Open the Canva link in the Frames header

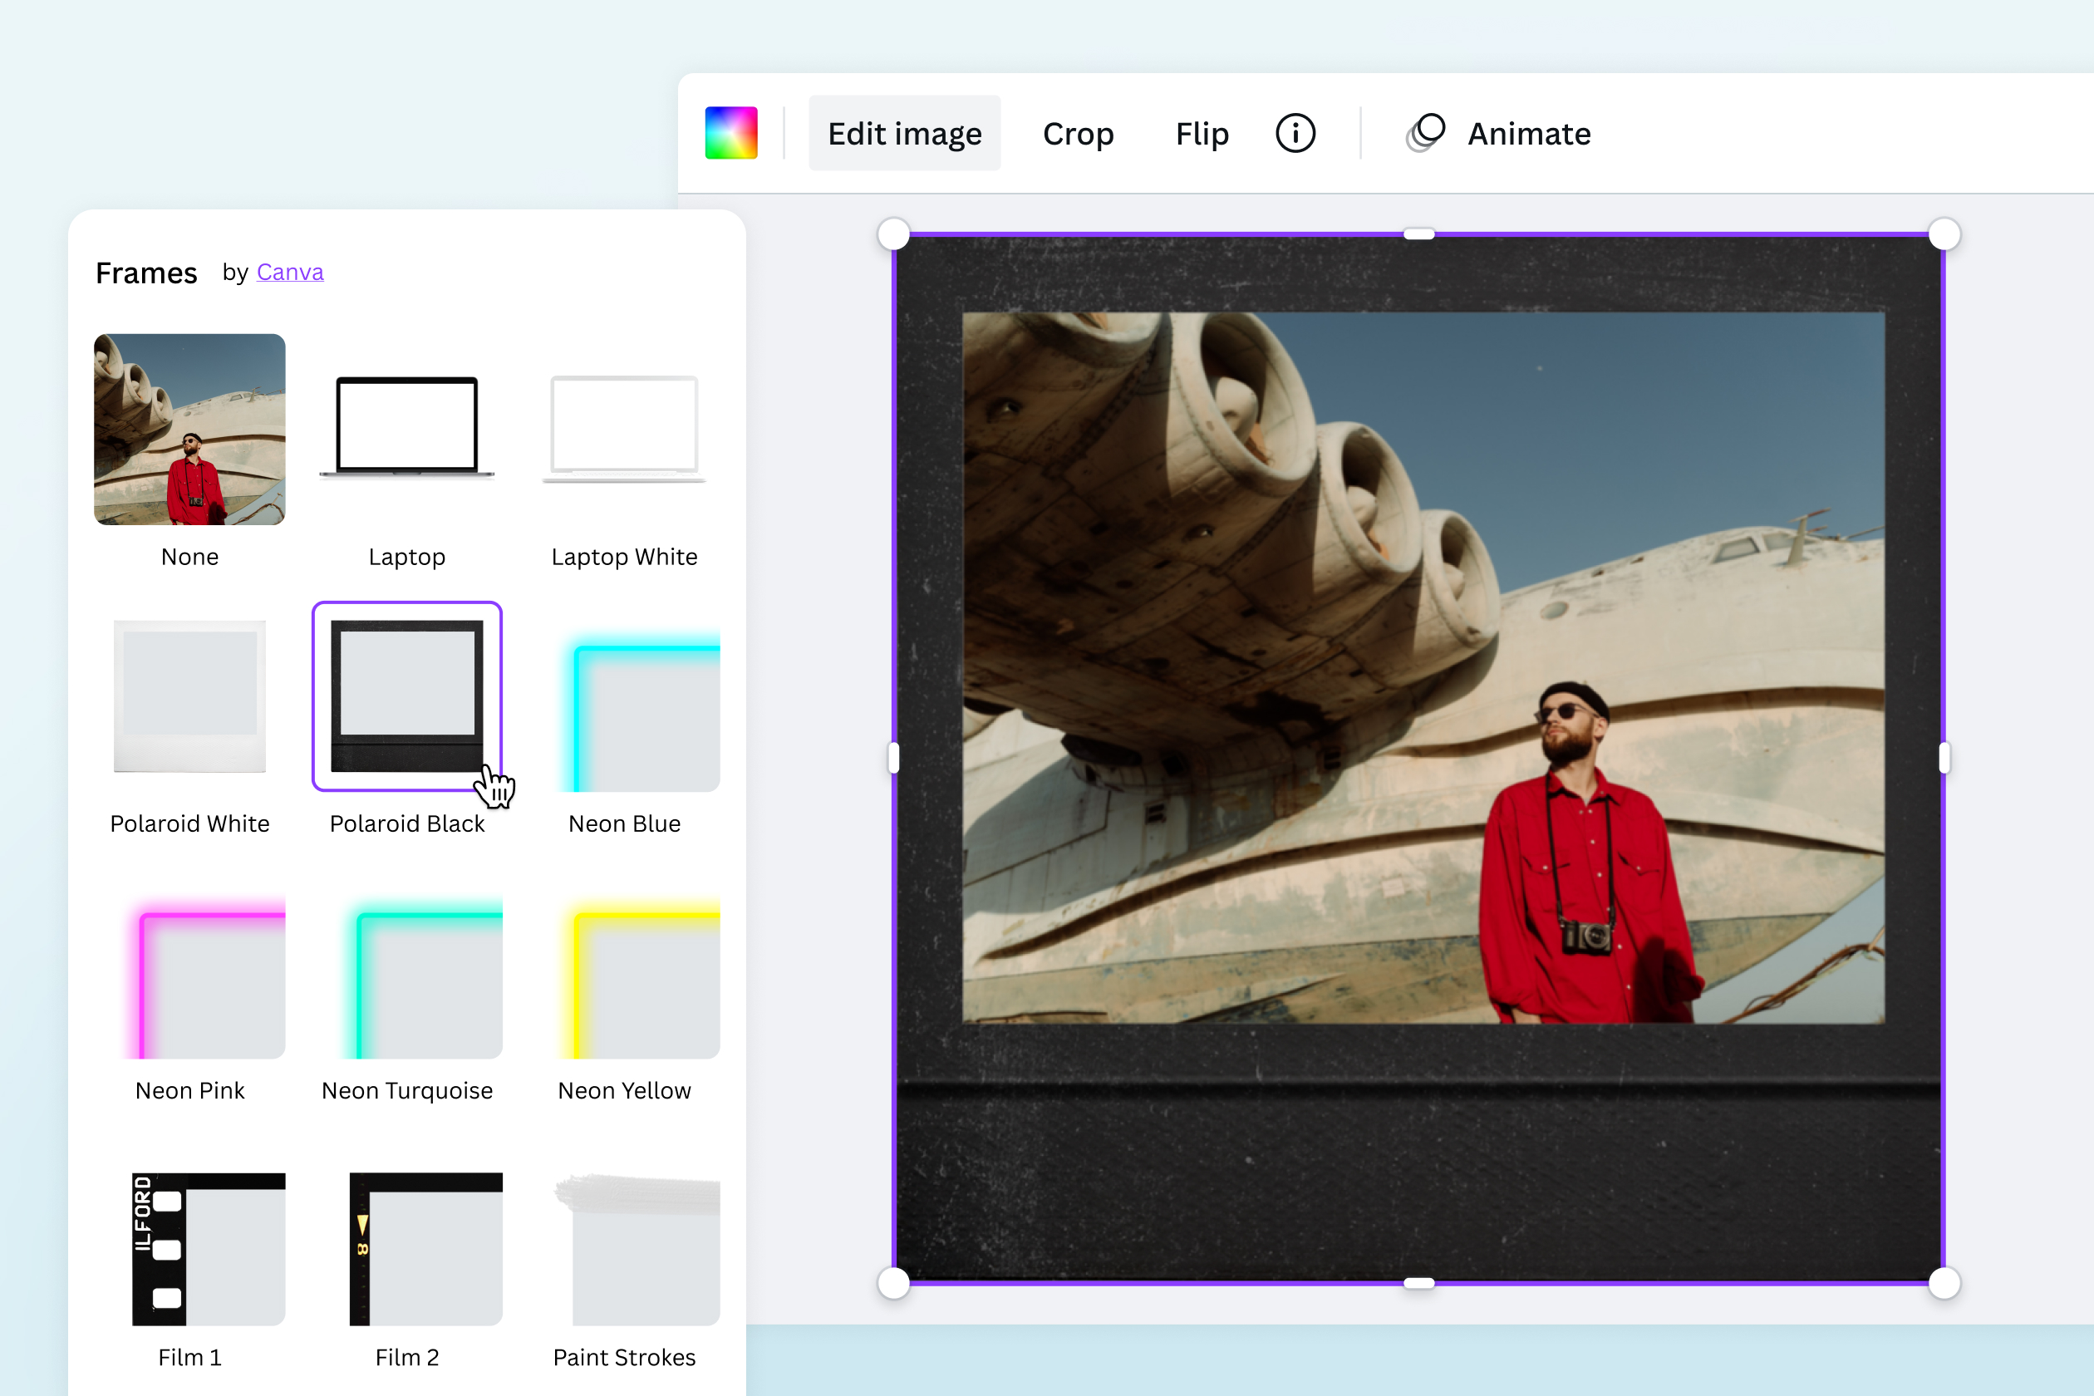click(289, 273)
